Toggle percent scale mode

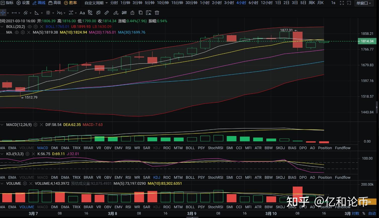tap(364, 213)
